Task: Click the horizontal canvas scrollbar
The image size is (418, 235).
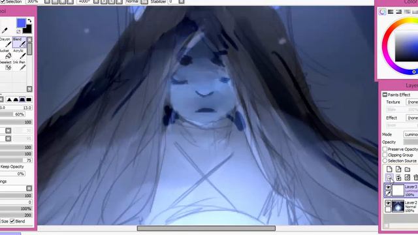Action: click(x=206, y=228)
